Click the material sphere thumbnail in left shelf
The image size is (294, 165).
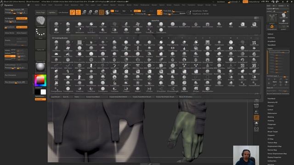coord(40,67)
